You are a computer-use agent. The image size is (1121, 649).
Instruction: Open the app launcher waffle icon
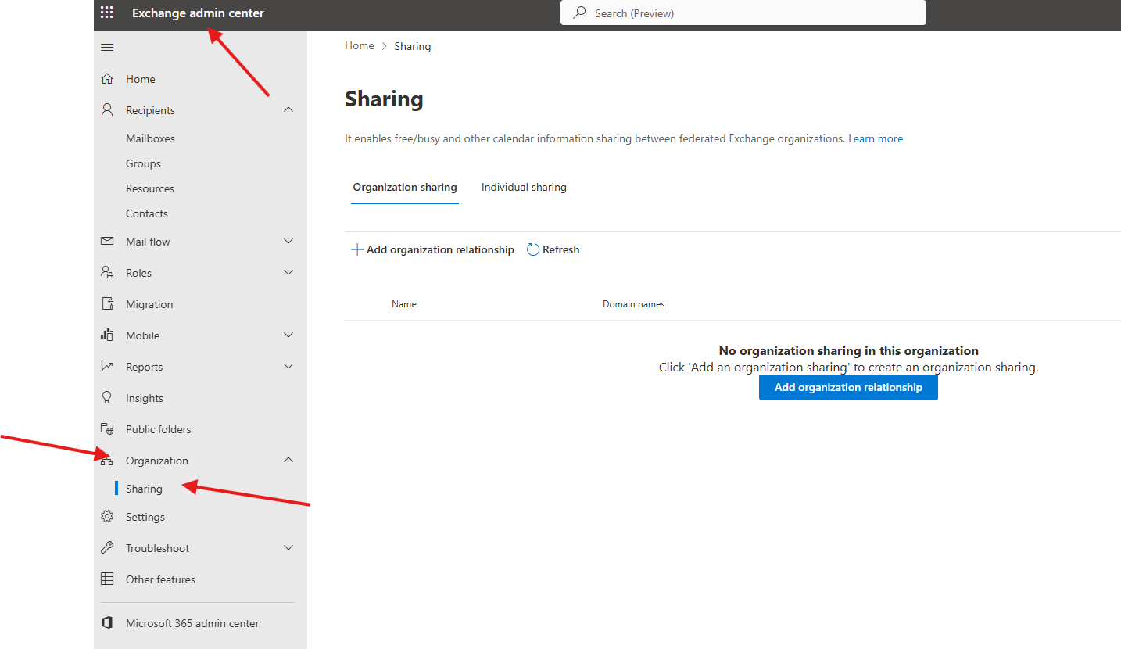coord(107,13)
